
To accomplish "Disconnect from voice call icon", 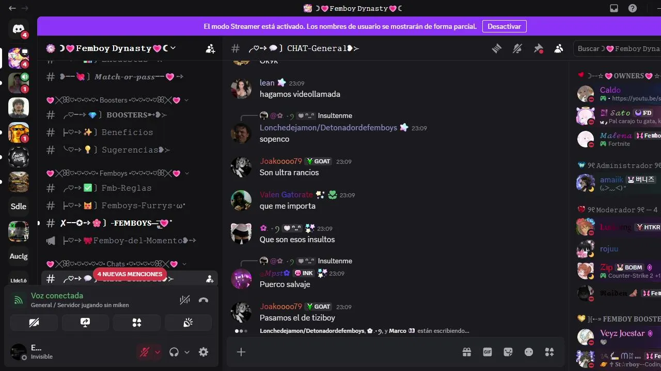I will [x=203, y=300].
